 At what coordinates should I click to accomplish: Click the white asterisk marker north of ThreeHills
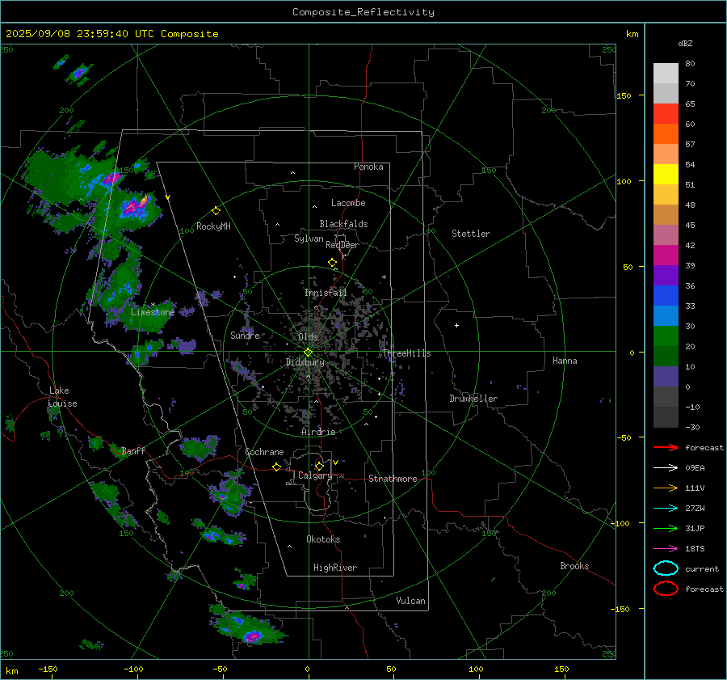pyautogui.click(x=384, y=277)
